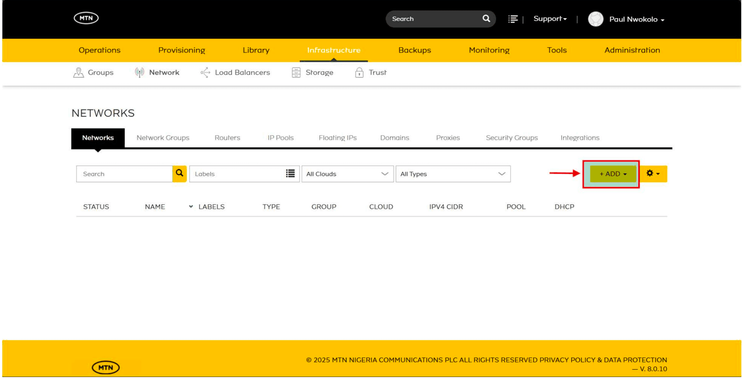Open the Provisioning menu

[182, 50]
